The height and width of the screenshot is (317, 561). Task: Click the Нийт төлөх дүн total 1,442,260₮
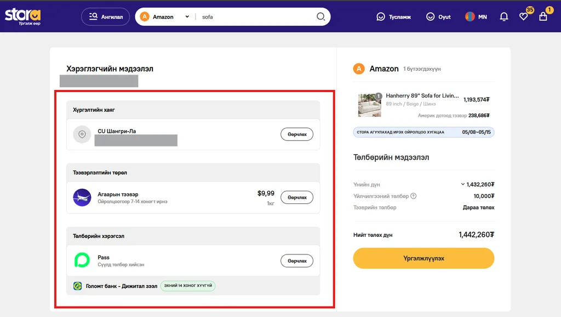476,235
